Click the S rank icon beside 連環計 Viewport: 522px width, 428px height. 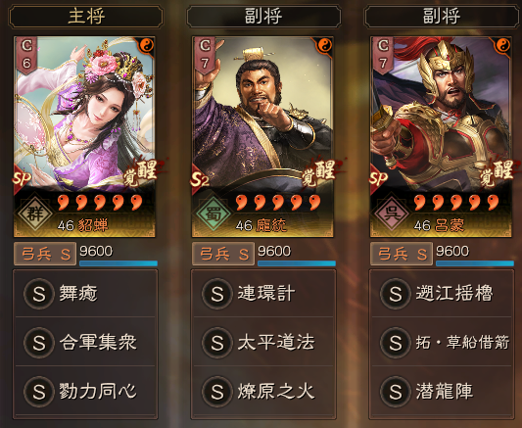point(217,294)
